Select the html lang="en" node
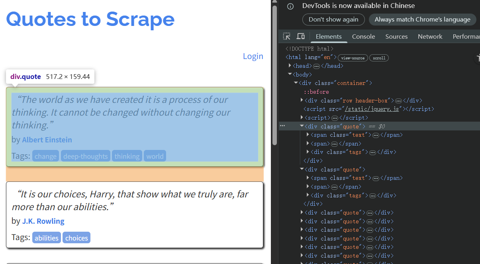The width and height of the screenshot is (480, 264). click(311, 57)
